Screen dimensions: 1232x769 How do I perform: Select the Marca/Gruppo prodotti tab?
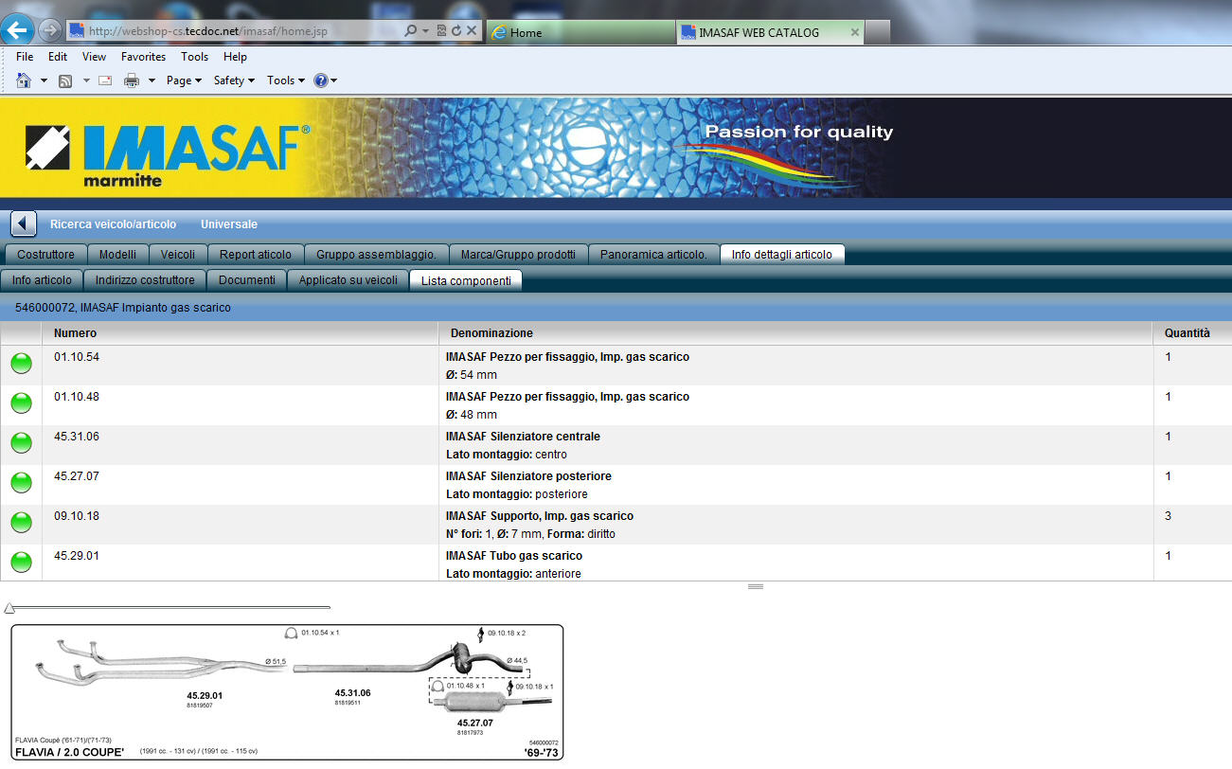pos(518,254)
